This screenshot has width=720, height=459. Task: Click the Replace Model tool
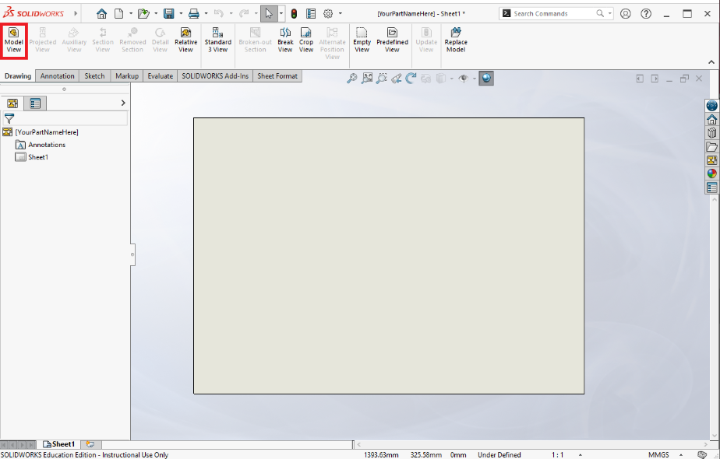[456, 37]
